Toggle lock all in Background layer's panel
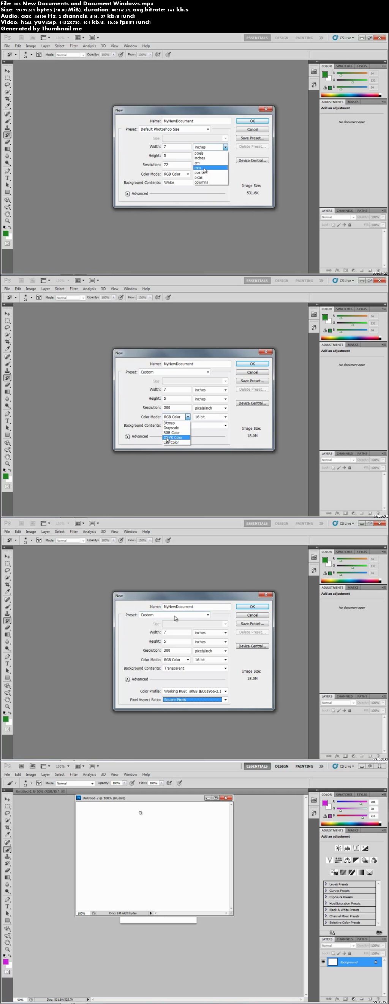 [349, 953]
